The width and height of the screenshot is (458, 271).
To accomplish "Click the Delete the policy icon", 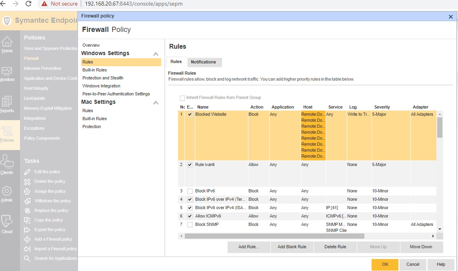I will [27, 182].
